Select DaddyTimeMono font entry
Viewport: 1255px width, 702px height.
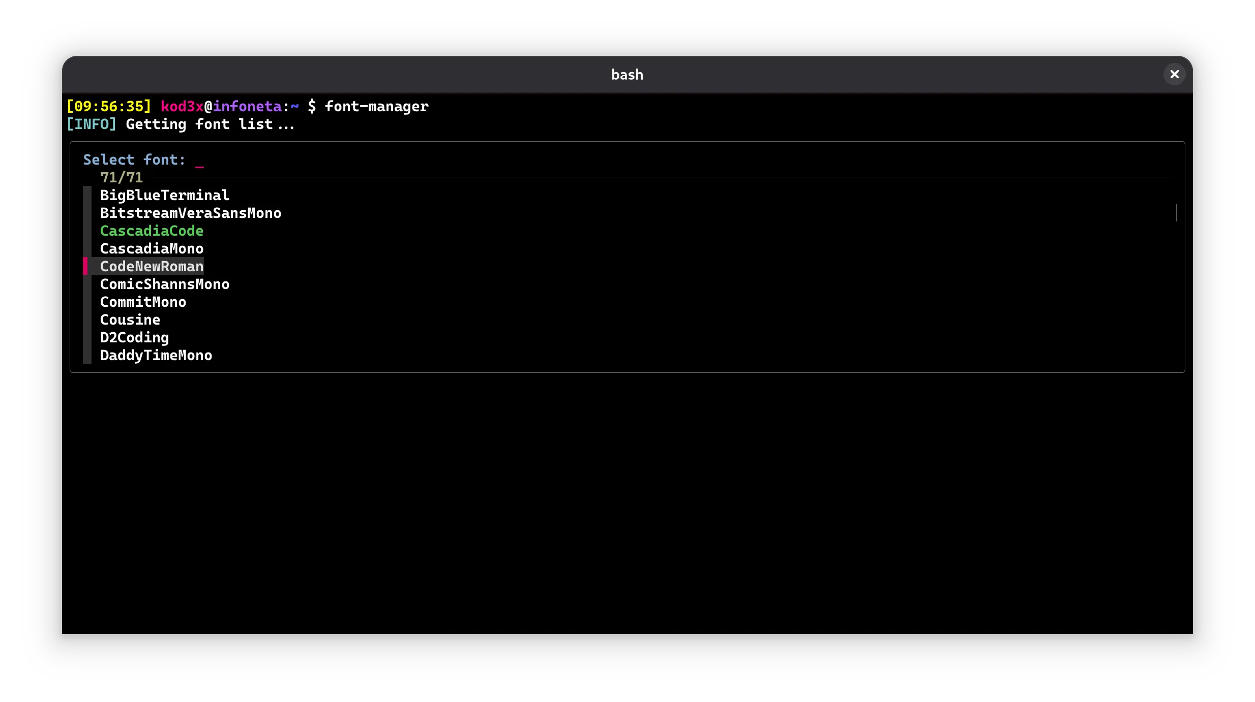[x=156, y=355]
